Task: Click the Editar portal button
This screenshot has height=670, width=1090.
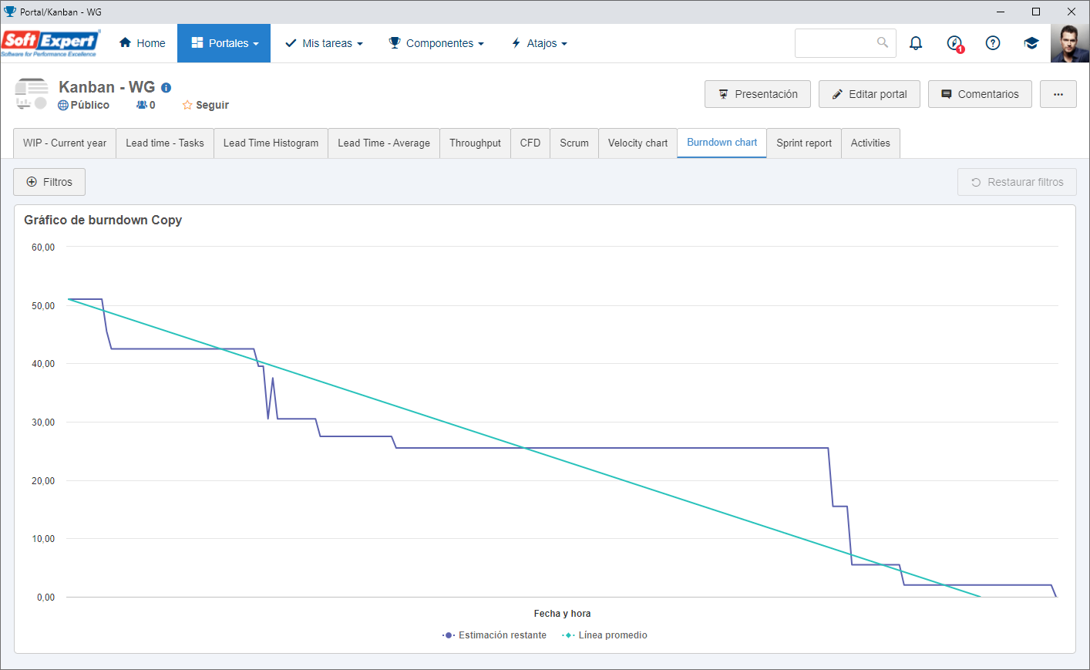Action: [870, 94]
